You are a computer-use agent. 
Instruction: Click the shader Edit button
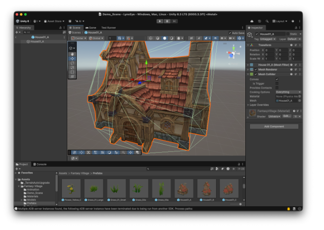tap(287, 116)
